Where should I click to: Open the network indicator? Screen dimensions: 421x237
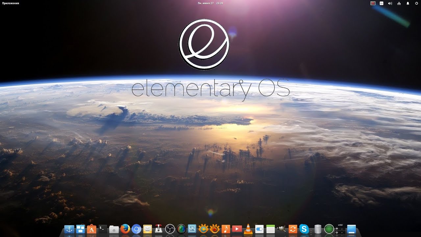click(399, 3)
